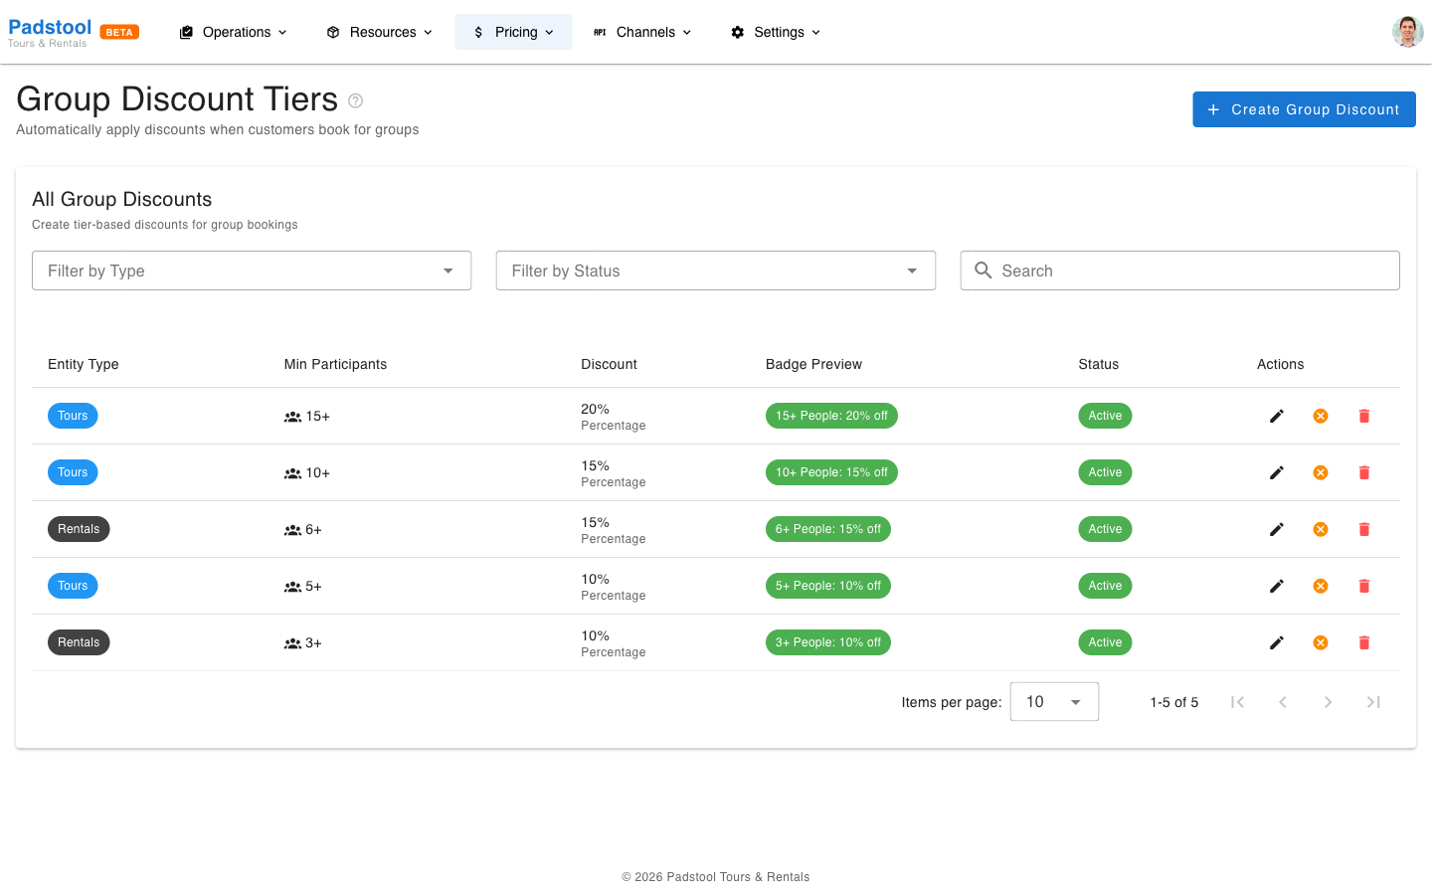Click Active status in the 3+ row
The height and width of the screenshot is (895, 1432).
coord(1105,642)
